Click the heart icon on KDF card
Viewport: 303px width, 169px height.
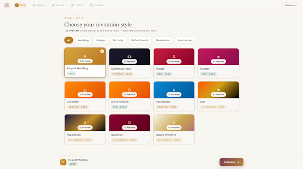tap(218, 90)
